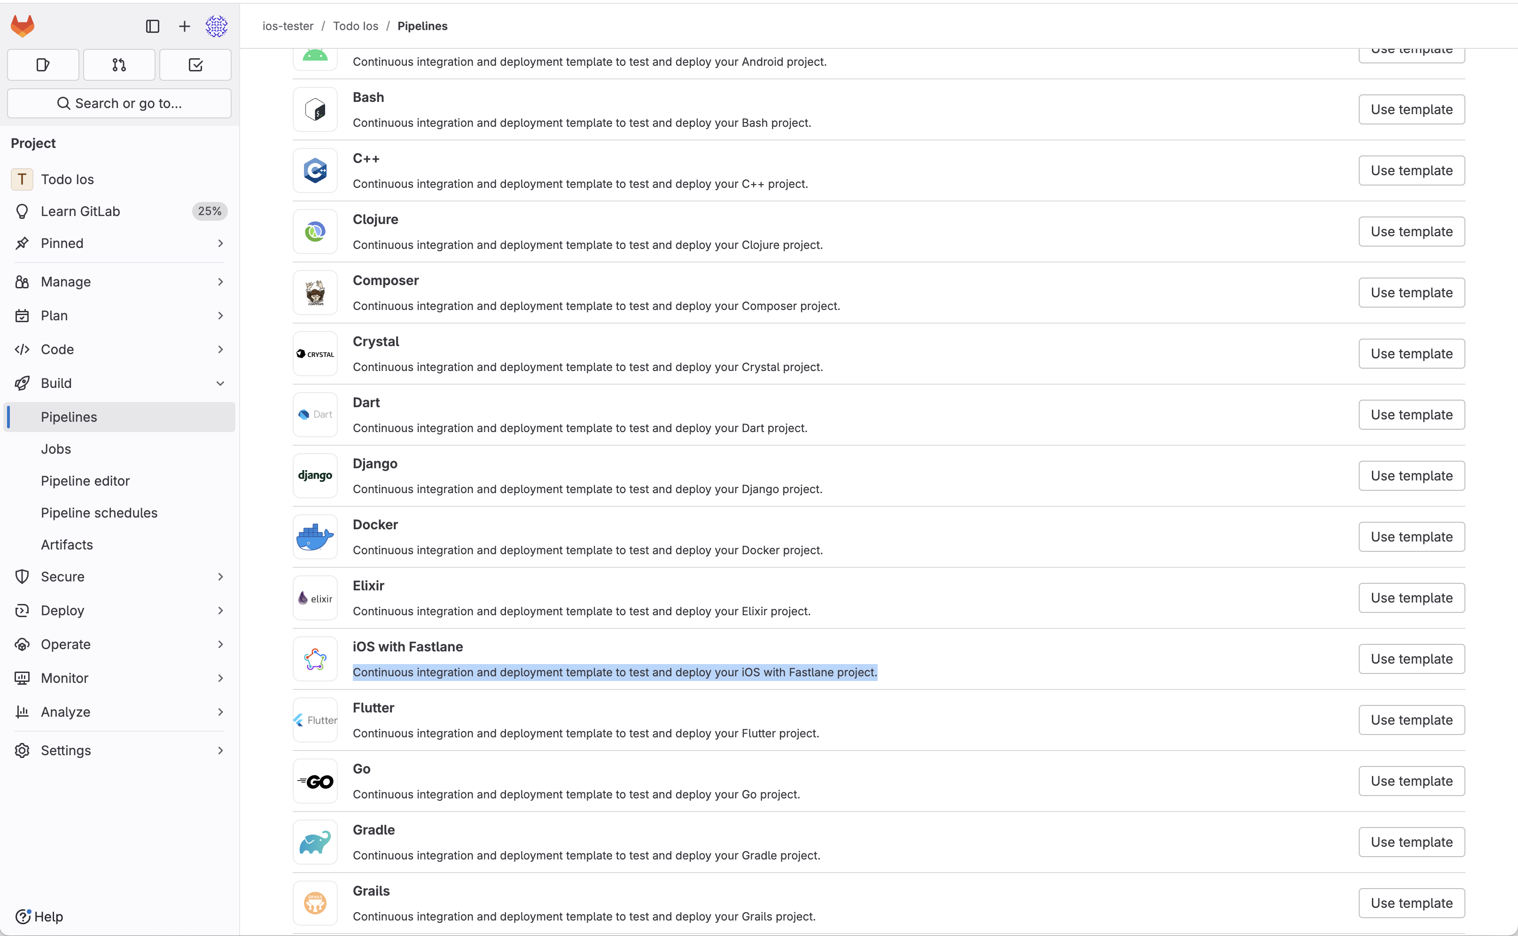Open the GitLab home logo
The image size is (1518, 936).
(22, 26)
